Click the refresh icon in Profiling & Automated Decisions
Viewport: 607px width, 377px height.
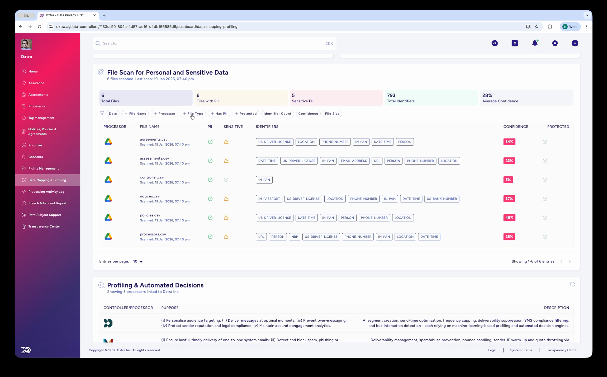point(572,285)
